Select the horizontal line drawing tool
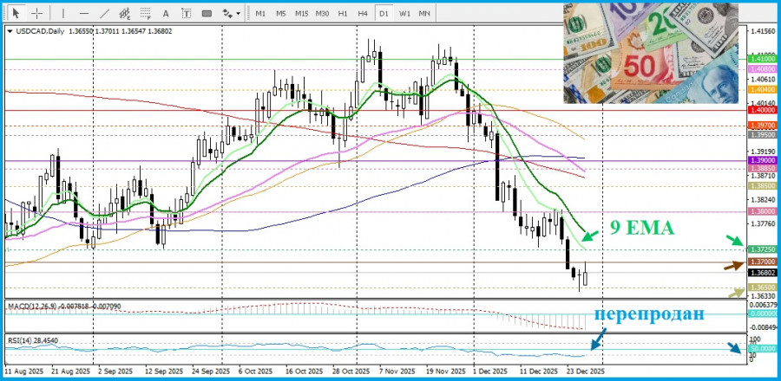Screen dimensions: 781x381 83,13
